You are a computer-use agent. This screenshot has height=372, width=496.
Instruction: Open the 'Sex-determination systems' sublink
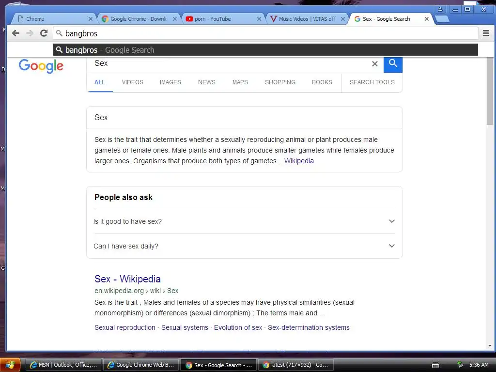click(309, 327)
